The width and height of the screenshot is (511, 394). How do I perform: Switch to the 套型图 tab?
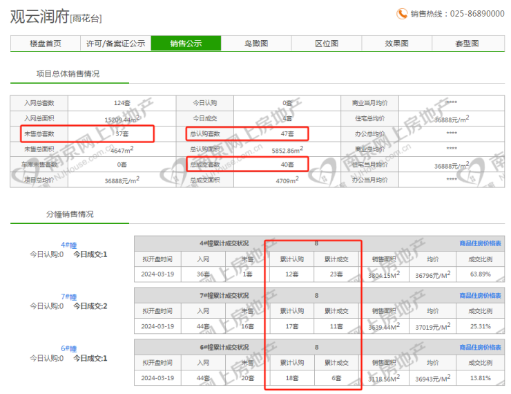pos(467,44)
